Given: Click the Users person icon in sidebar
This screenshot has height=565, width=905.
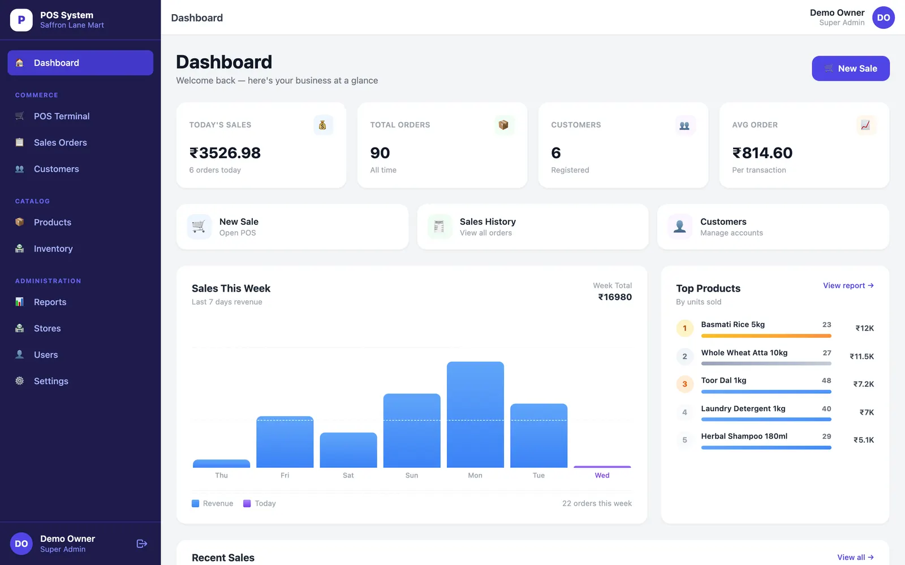Looking at the screenshot, I should click(x=19, y=355).
